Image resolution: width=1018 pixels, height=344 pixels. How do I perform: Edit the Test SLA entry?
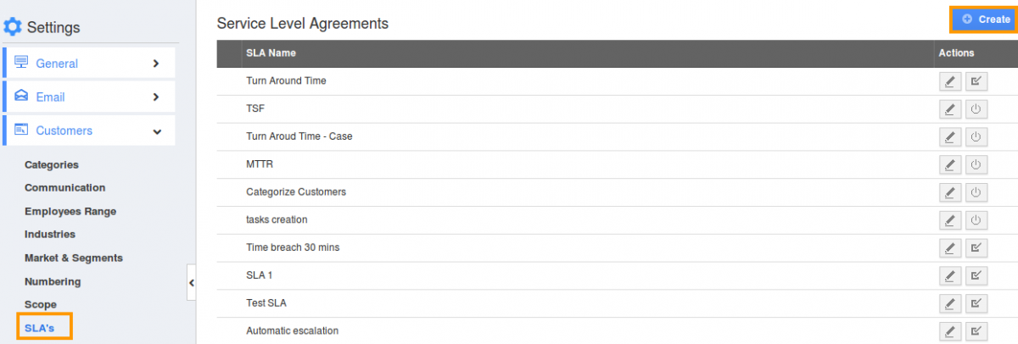pyautogui.click(x=950, y=303)
